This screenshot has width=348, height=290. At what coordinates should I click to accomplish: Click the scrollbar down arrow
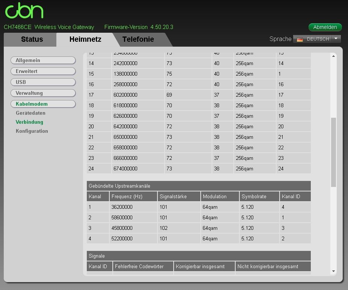(333, 271)
